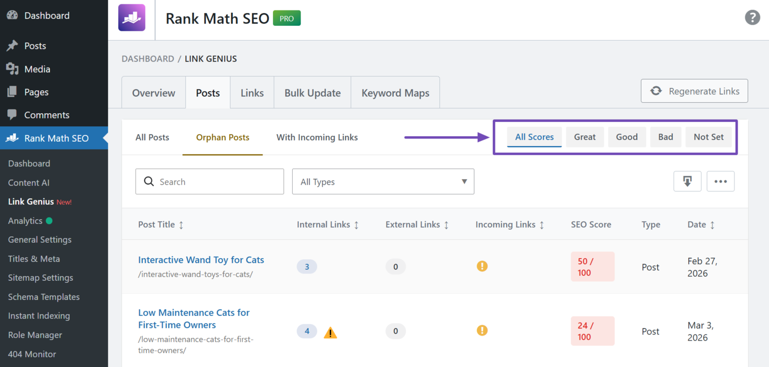Sort by Post Title arrows
The width and height of the screenshot is (769, 367).
tap(181, 225)
